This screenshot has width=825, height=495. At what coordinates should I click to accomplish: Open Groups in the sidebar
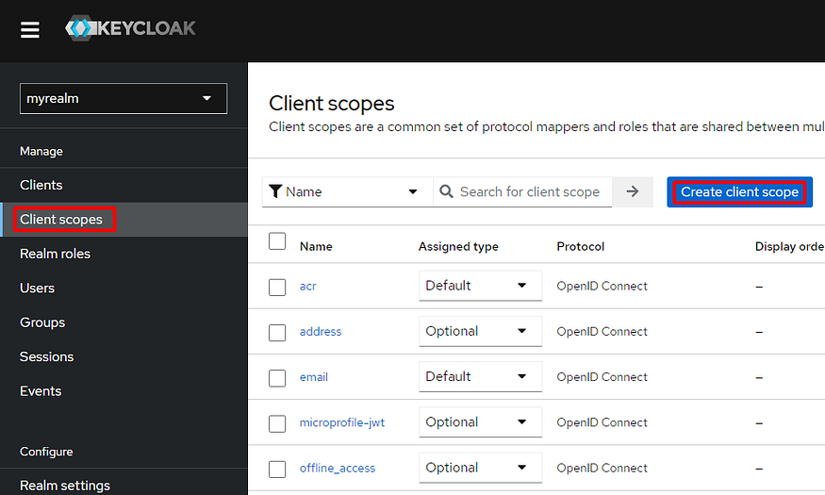pos(124,322)
